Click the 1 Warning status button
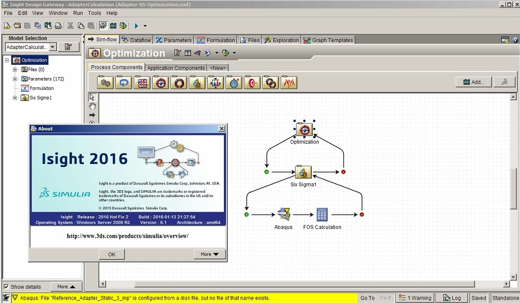The width and height of the screenshot is (520, 303). [x=415, y=298]
